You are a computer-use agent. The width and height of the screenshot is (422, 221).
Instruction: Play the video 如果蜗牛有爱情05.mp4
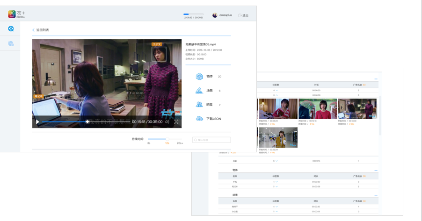pos(38,122)
